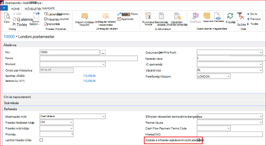Open the Blocked dropdown

[103, 64]
